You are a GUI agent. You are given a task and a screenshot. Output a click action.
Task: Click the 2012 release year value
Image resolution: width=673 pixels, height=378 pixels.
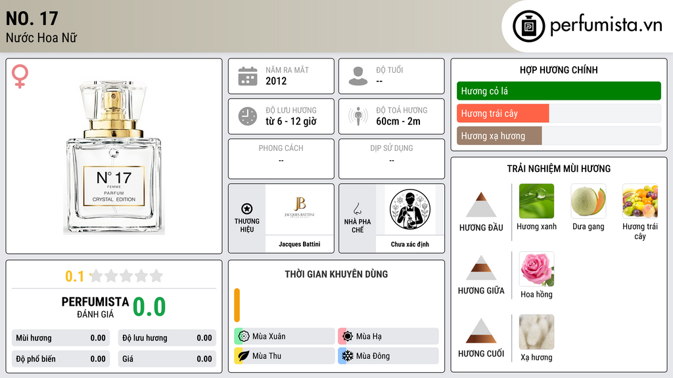pyautogui.click(x=276, y=81)
